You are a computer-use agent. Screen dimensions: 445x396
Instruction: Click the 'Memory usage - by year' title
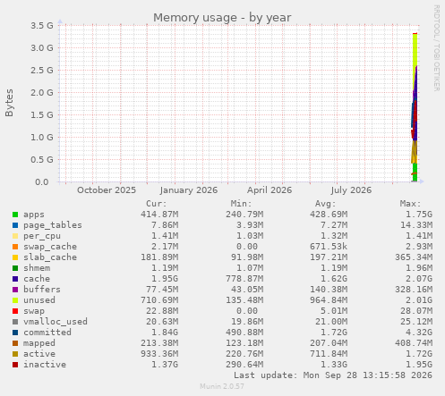pos(222,18)
